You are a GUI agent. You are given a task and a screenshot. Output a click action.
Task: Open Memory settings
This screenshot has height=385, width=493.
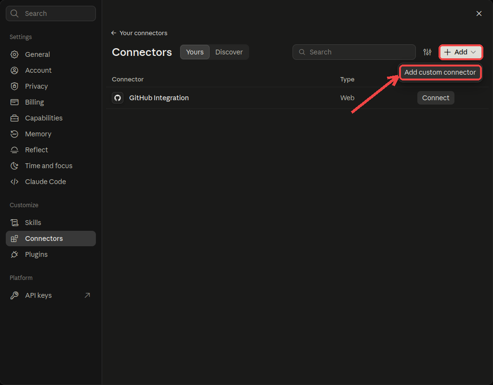click(x=51, y=134)
